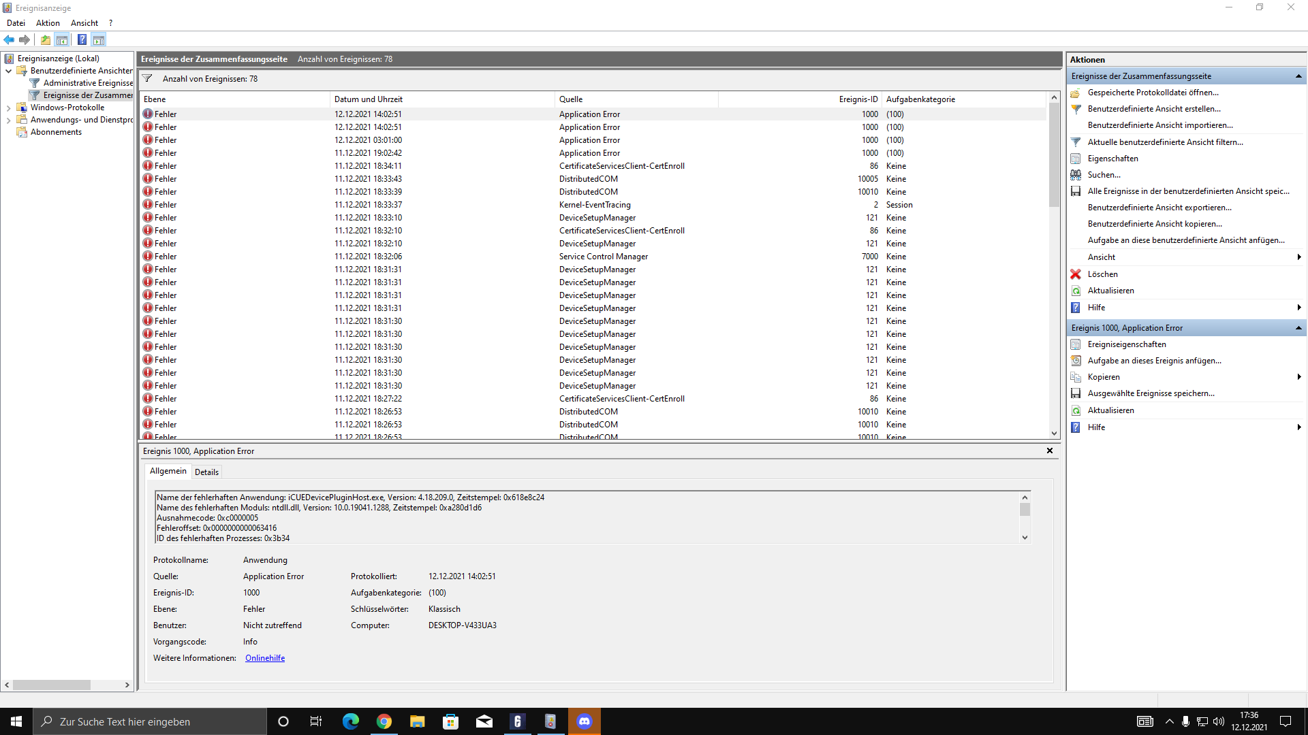Click Ausgewählte Ereignisse speichern disk icon
Screen dimensions: 1308x735
tap(1076, 393)
